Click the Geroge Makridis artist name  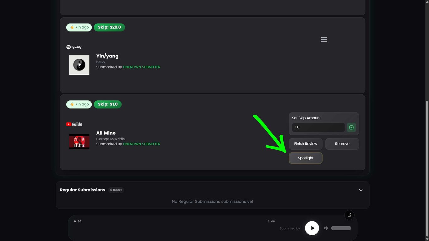pos(111,139)
